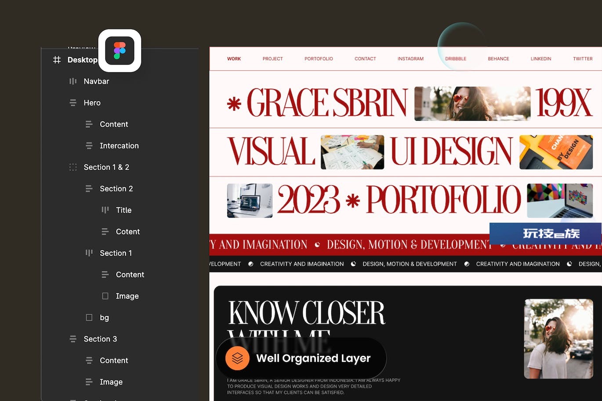The width and height of the screenshot is (602, 401).
Task: Click the woman photo beside GRACE SBRIN
Action: [x=472, y=104]
